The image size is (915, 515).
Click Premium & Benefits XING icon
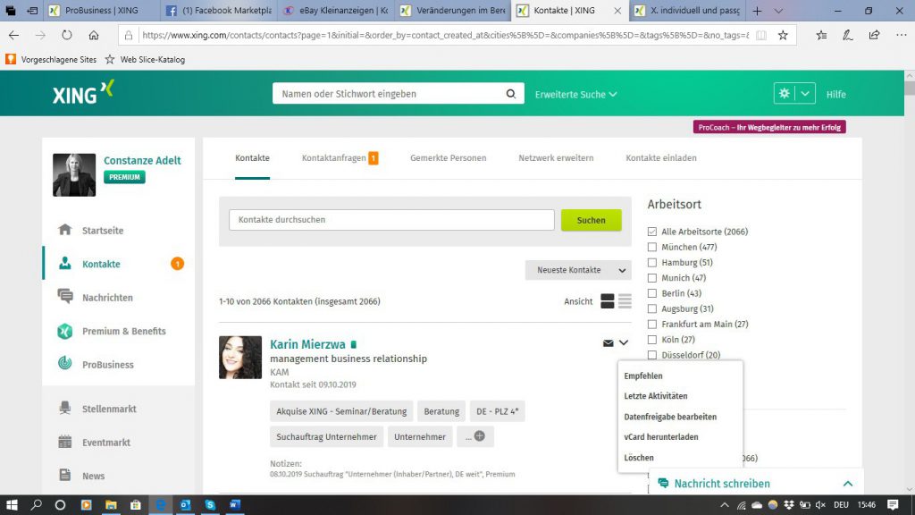tap(64, 331)
